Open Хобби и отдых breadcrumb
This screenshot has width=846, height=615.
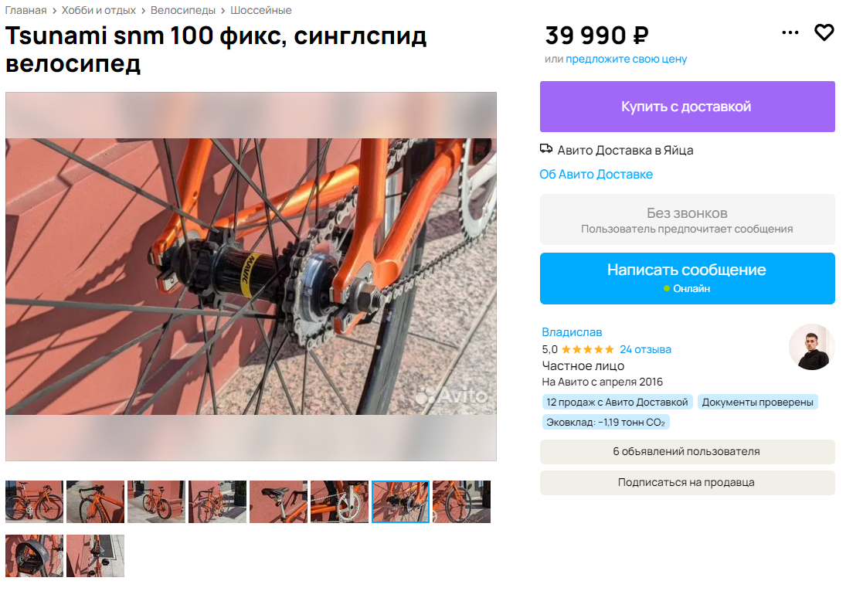[x=99, y=10]
